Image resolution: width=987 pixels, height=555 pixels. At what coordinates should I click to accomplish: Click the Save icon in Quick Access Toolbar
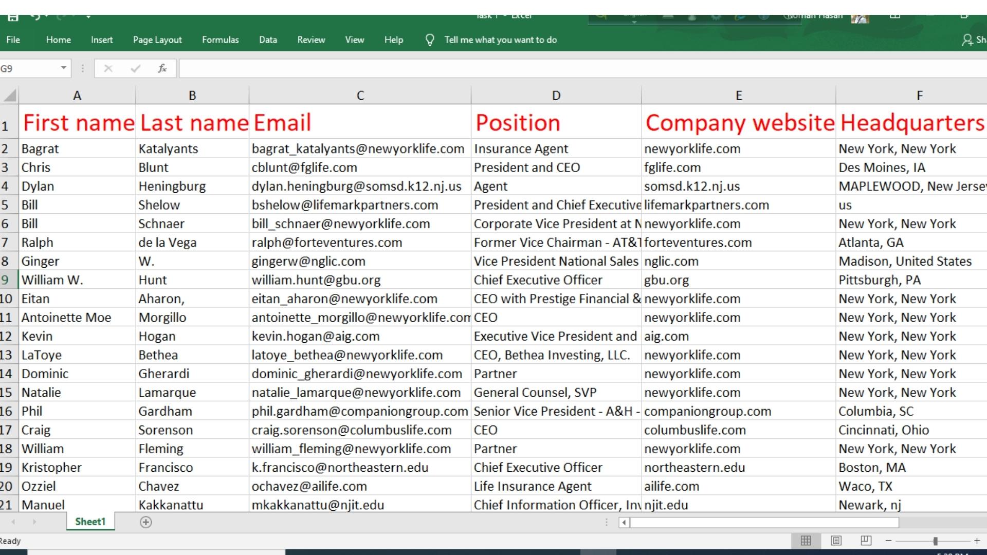[x=14, y=16]
